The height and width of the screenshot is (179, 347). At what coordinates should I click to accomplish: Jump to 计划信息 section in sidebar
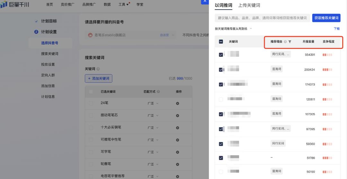pyautogui.click(x=48, y=97)
